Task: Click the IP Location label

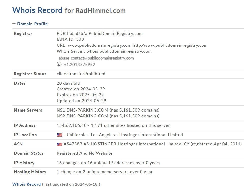Action: (25, 135)
